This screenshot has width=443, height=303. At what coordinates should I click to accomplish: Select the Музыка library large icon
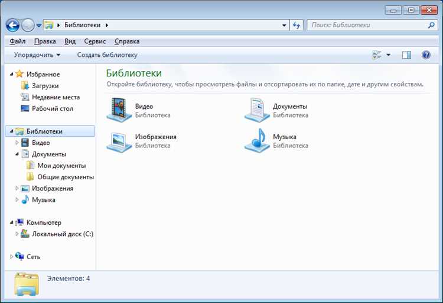point(257,140)
